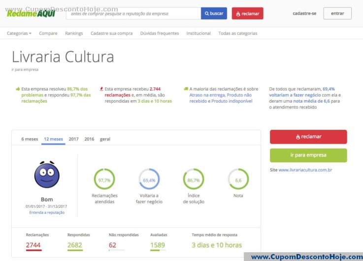363x261 pixels.
Task: Open the Compare menu item
Action: click(x=48, y=33)
